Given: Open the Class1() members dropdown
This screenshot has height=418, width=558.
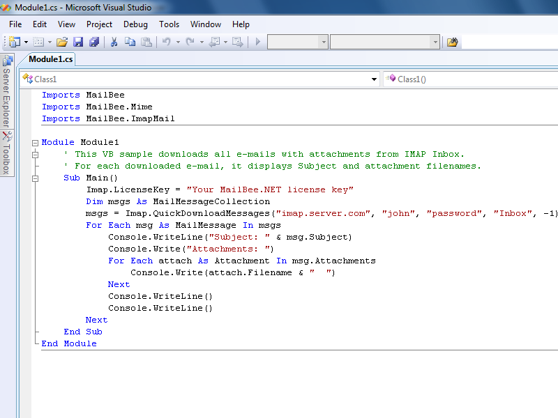Looking at the screenshot, I should pyautogui.click(x=470, y=79).
